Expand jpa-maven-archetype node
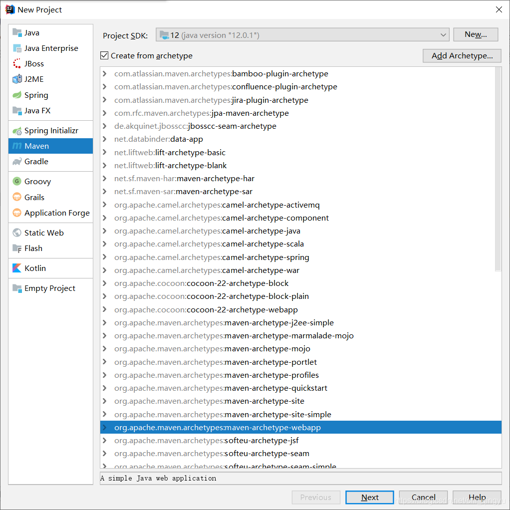Screen dimensions: 510x510 coord(104,113)
